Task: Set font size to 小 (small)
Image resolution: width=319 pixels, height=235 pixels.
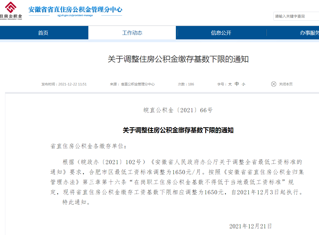Action: [244, 84]
